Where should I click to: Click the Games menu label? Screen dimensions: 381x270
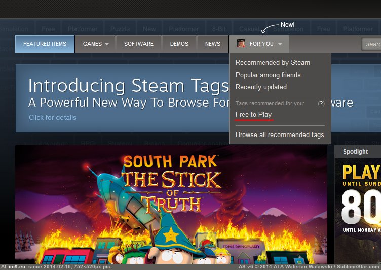click(92, 44)
